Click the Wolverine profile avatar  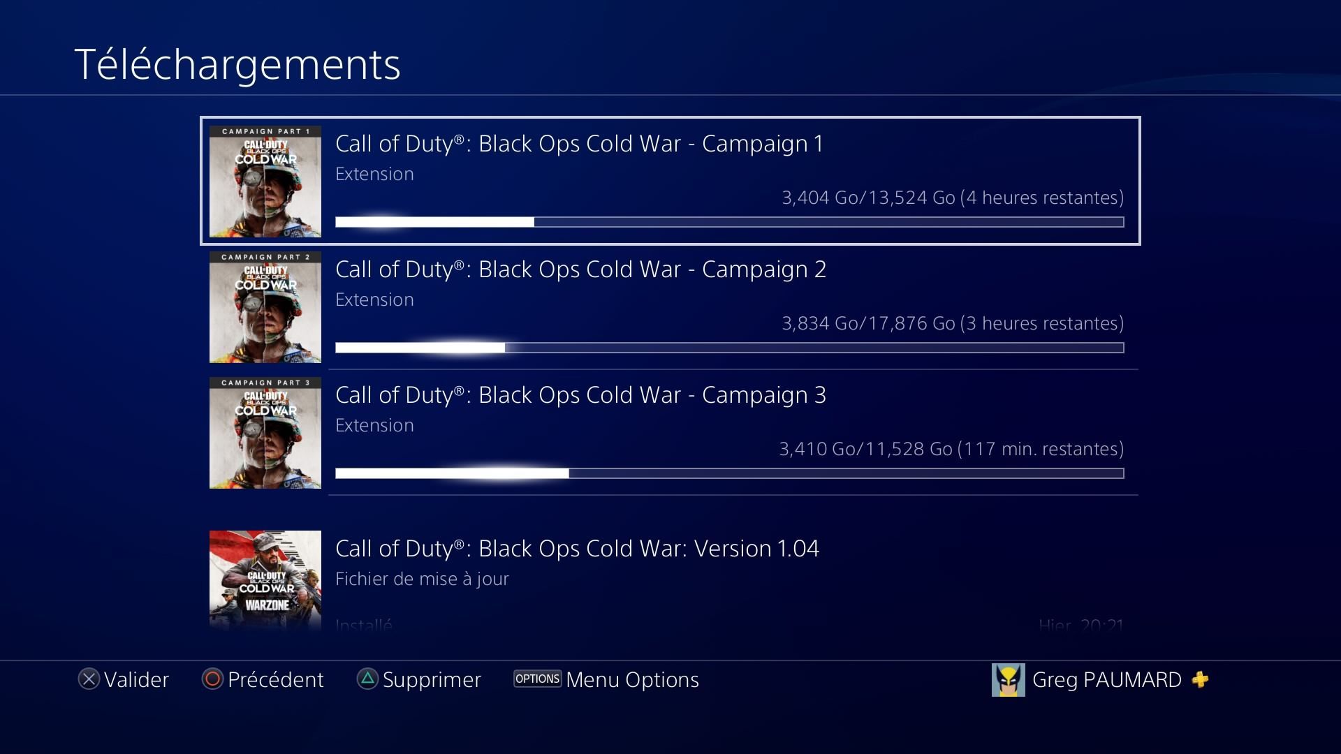[1008, 680]
